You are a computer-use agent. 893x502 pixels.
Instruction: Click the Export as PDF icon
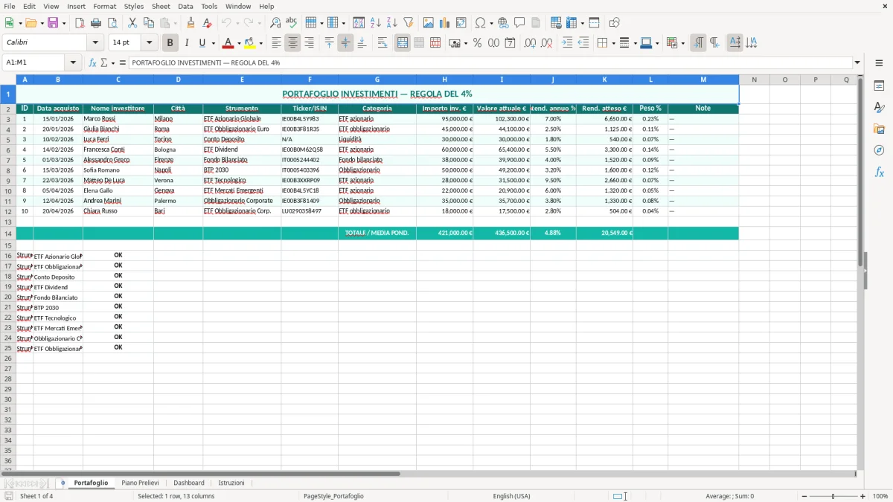tap(80, 23)
